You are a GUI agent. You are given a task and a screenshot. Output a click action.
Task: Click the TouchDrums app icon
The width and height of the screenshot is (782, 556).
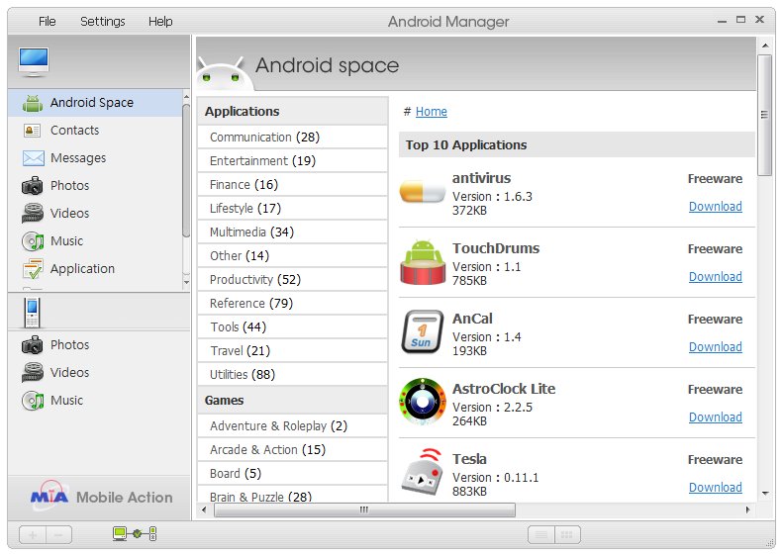coord(423,263)
